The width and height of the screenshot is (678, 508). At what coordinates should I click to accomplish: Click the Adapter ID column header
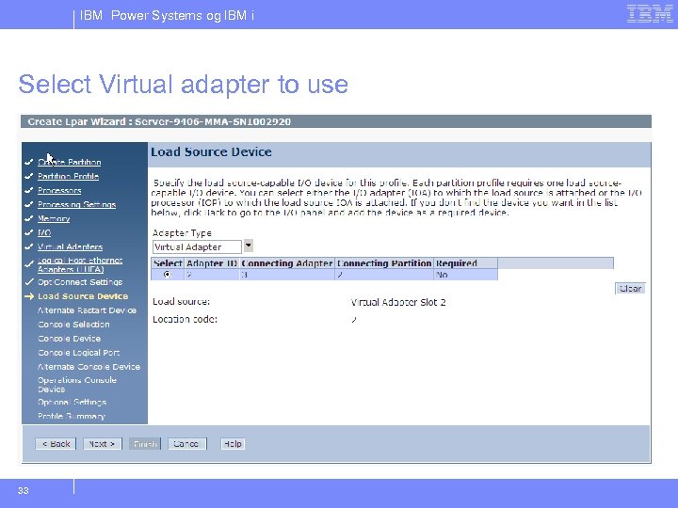[x=212, y=263]
